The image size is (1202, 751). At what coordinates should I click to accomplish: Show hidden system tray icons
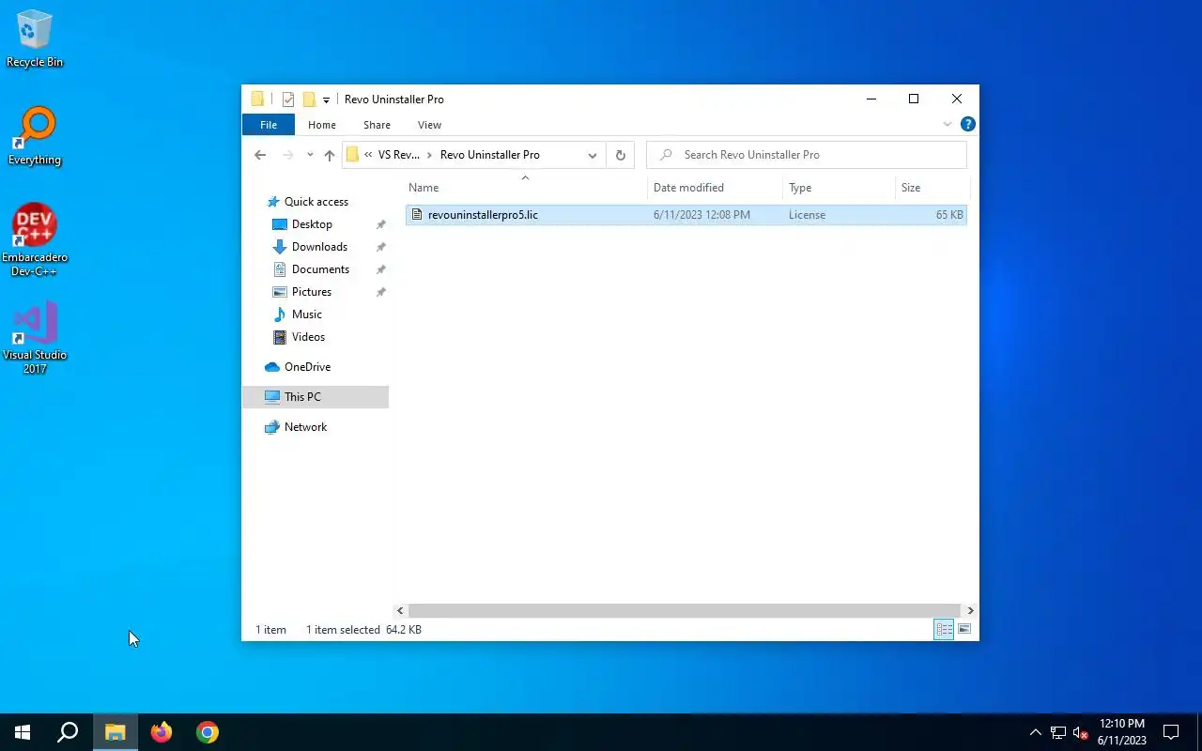(x=1035, y=732)
